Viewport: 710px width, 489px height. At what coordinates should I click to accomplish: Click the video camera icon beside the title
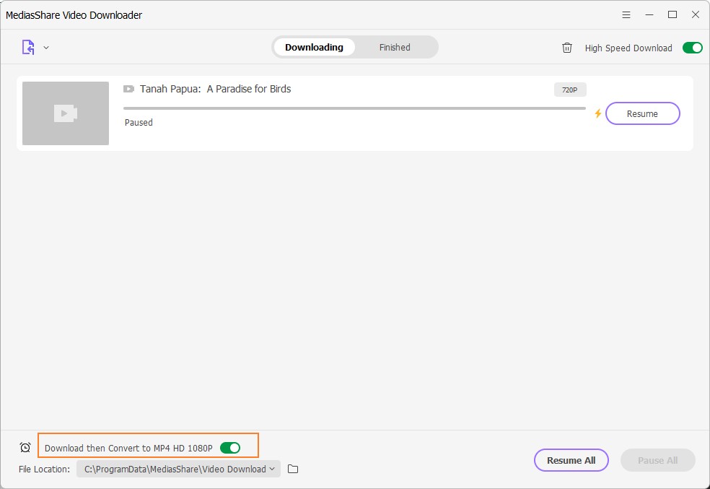129,89
